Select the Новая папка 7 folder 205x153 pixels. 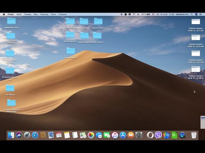[x=71, y=51]
